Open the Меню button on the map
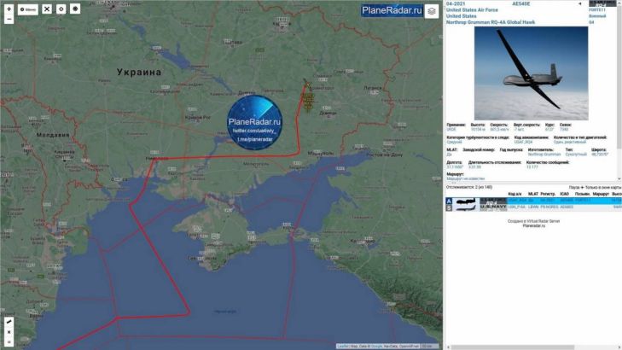This screenshot has height=350, width=622. (x=27, y=9)
